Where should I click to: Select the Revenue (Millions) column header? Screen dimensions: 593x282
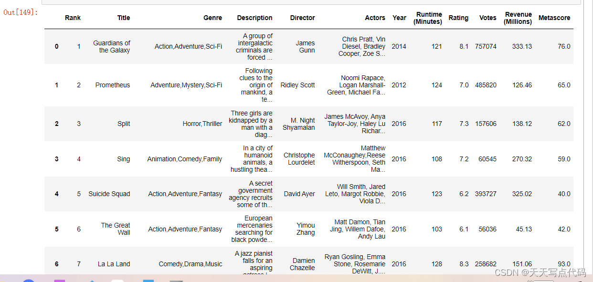click(x=518, y=18)
